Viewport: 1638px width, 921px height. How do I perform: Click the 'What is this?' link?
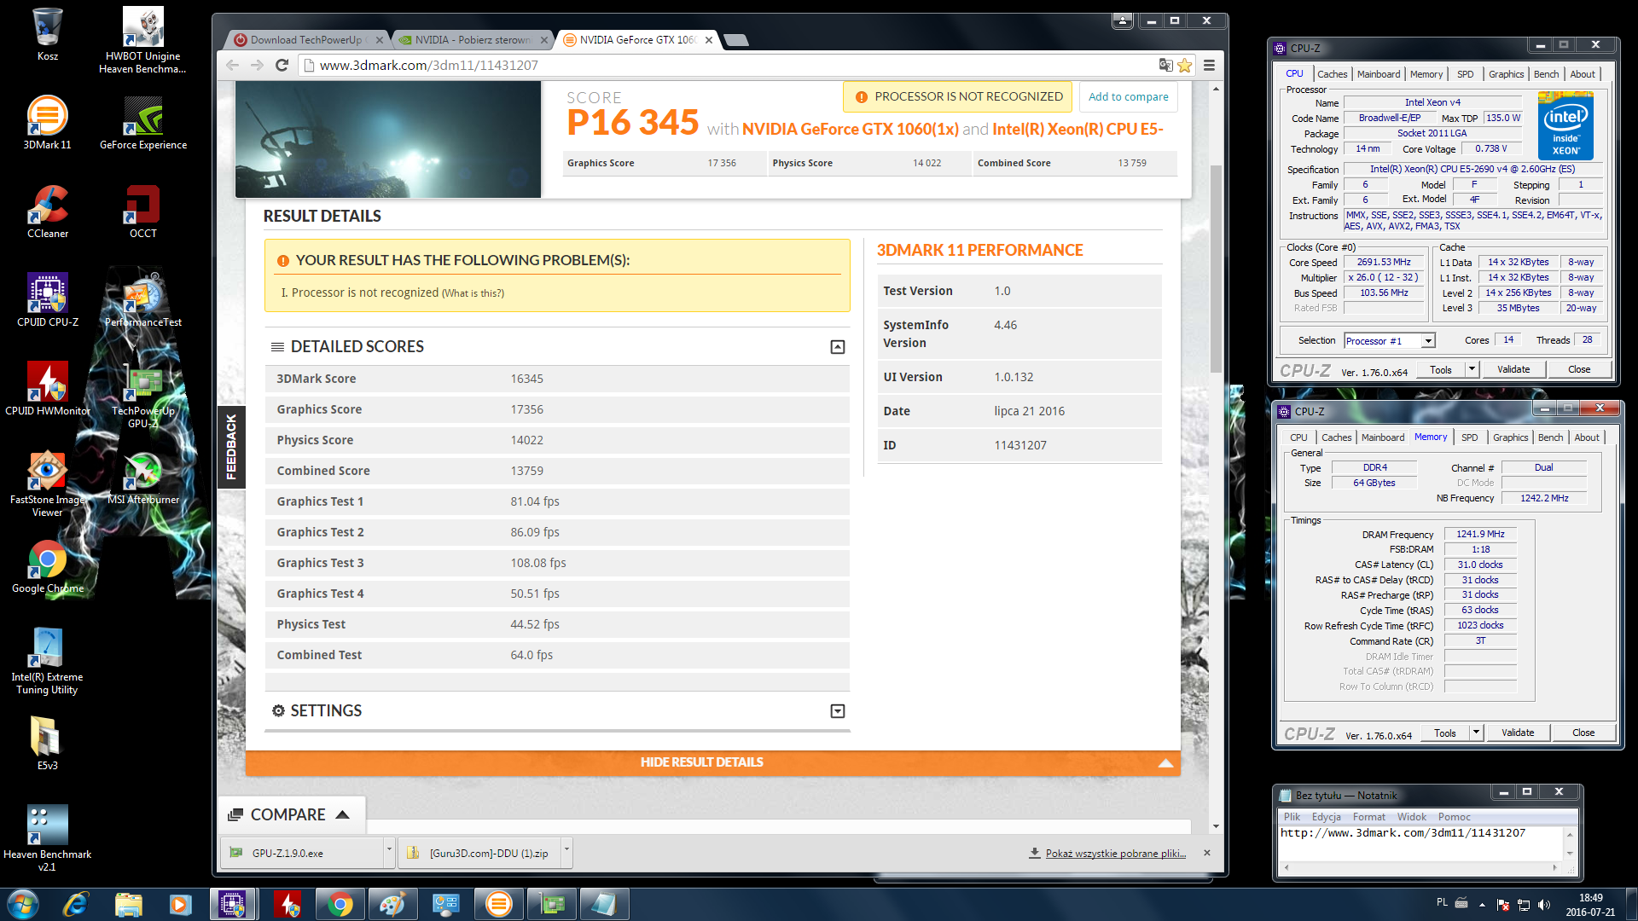coord(473,293)
